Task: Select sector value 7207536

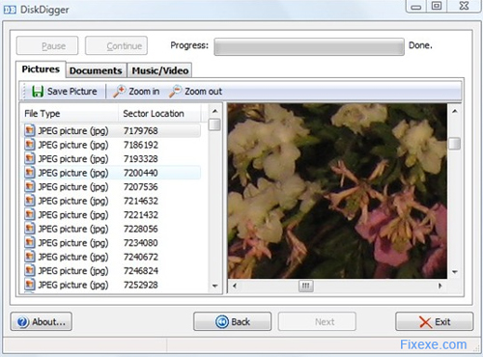Action: tap(141, 187)
